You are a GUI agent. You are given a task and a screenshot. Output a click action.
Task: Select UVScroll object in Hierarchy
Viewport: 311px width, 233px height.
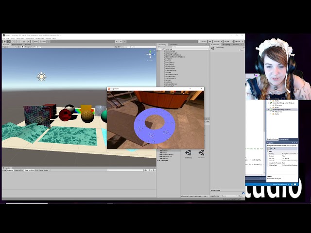click(x=169, y=82)
